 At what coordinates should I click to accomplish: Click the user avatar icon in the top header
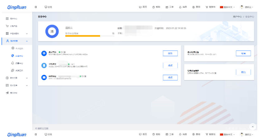(242, 7)
